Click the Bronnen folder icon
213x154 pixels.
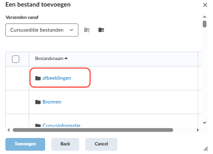[38, 102]
